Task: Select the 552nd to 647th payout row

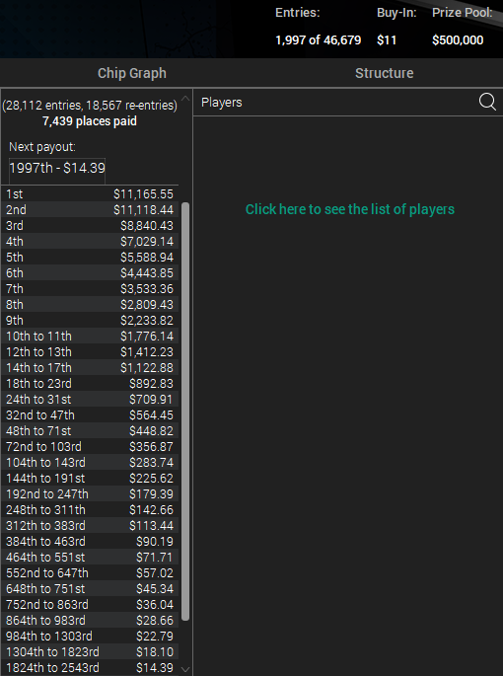Action: tap(90, 573)
